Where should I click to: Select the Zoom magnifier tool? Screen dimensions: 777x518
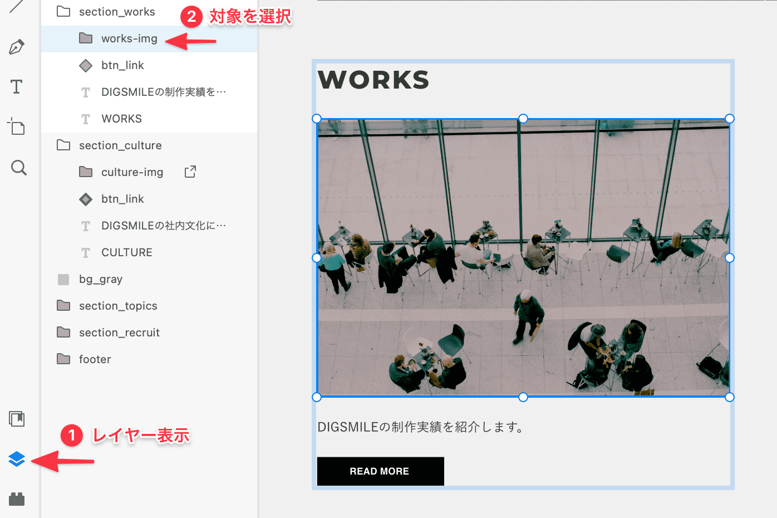tap(19, 168)
